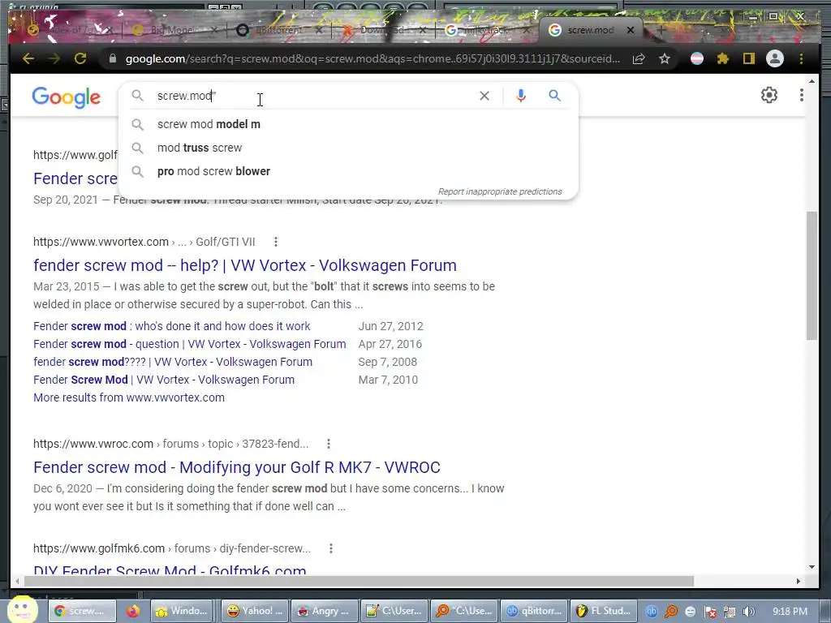Open 'fender screw mod????' VW Vortex link

[173, 363]
